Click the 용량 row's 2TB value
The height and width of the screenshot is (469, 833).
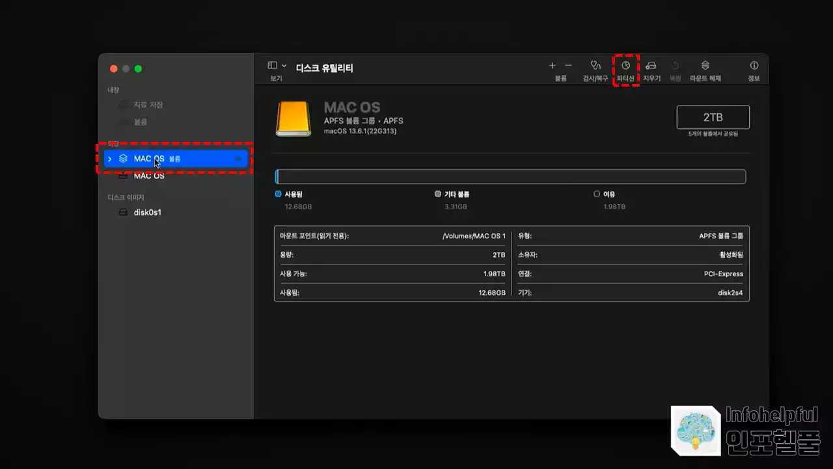coord(498,255)
